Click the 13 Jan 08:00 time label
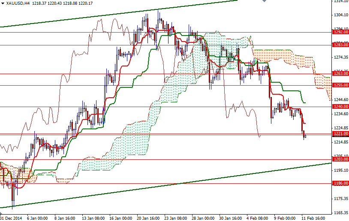This screenshot has height=221, width=349. click(x=94, y=218)
